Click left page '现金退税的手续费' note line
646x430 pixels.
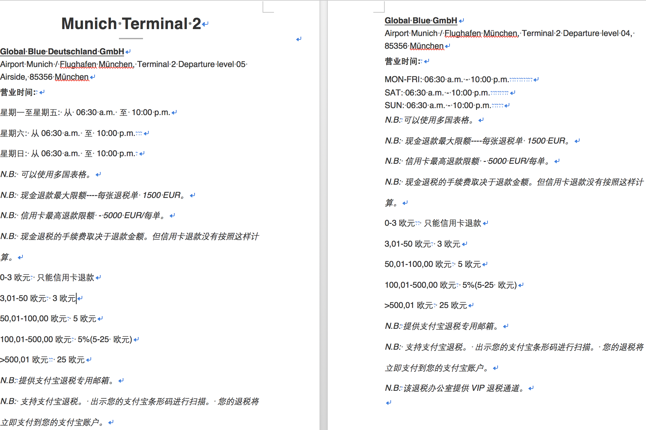click(x=129, y=236)
